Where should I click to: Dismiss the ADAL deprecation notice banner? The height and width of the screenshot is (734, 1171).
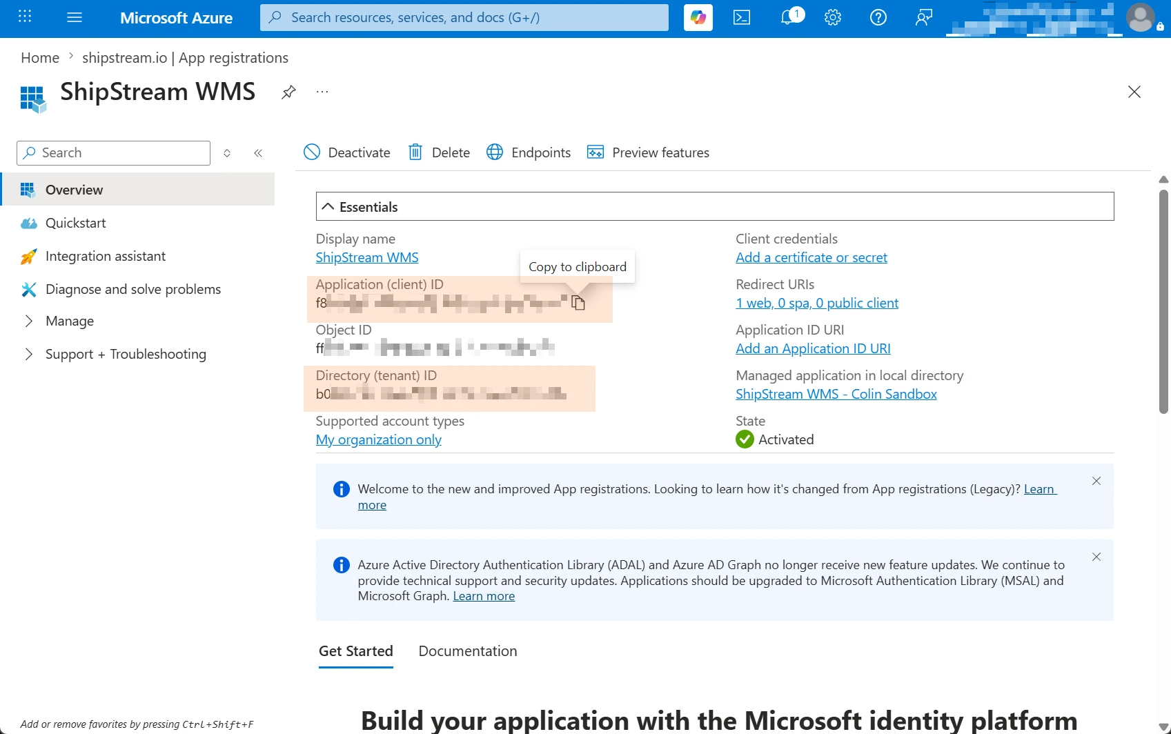click(1096, 557)
